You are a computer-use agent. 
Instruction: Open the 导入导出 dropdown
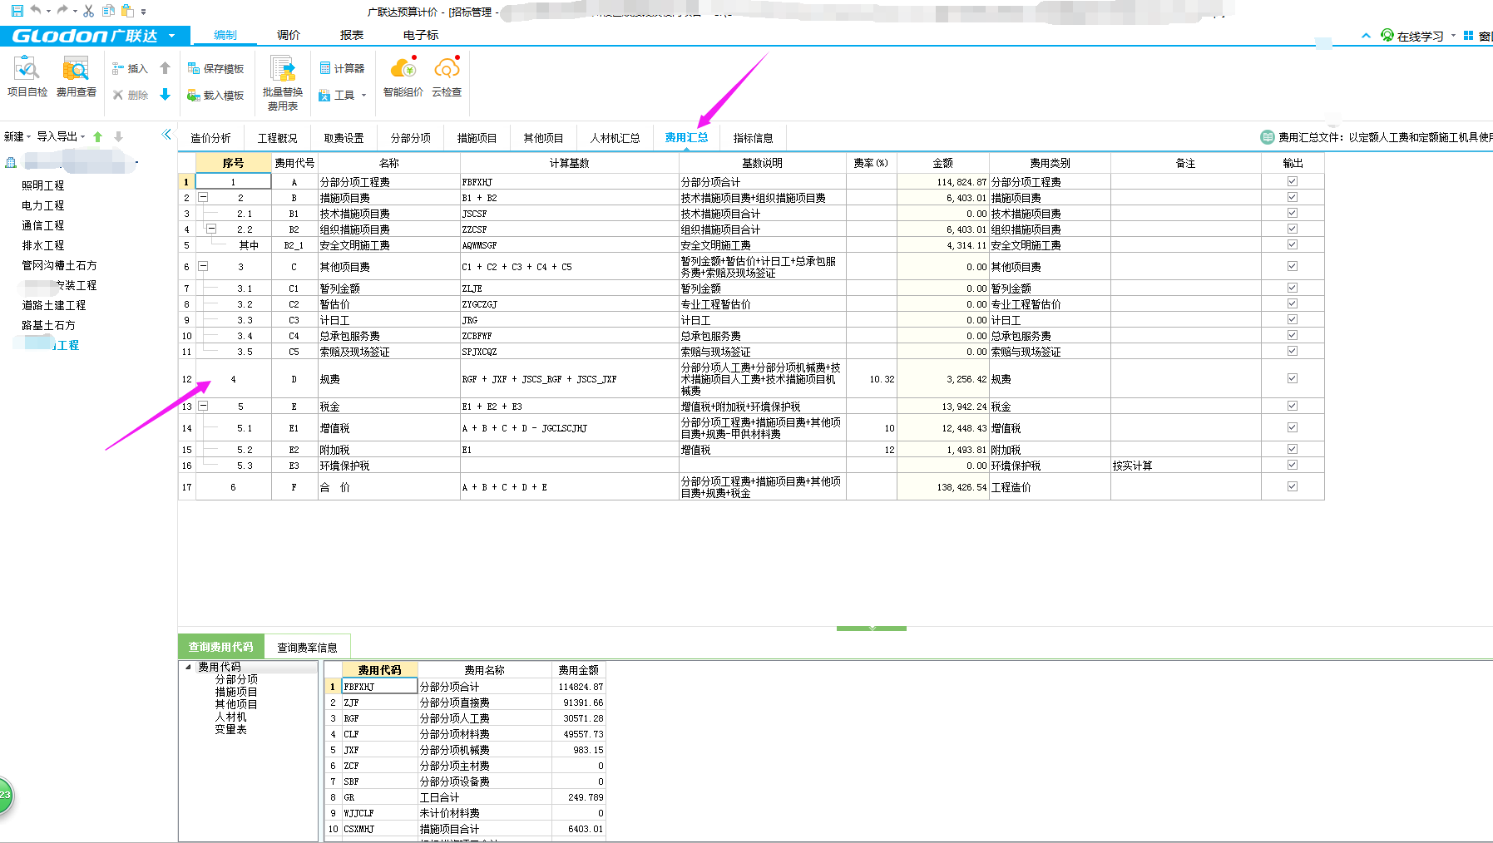coord(61,136)
